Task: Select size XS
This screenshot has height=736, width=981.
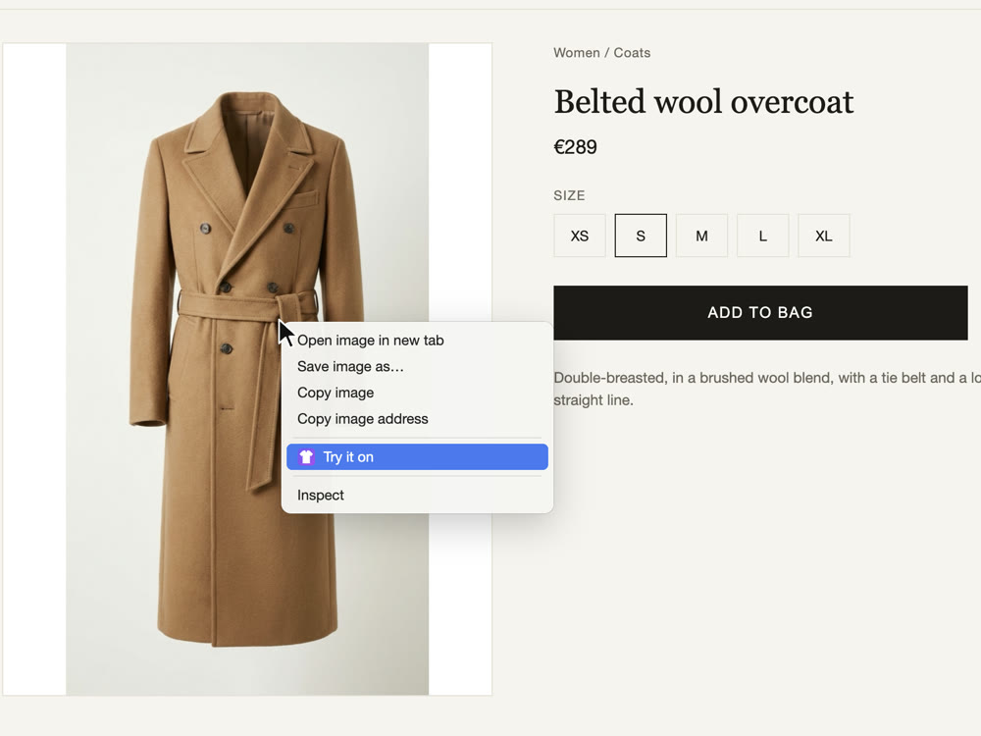Action: (580, 236)
